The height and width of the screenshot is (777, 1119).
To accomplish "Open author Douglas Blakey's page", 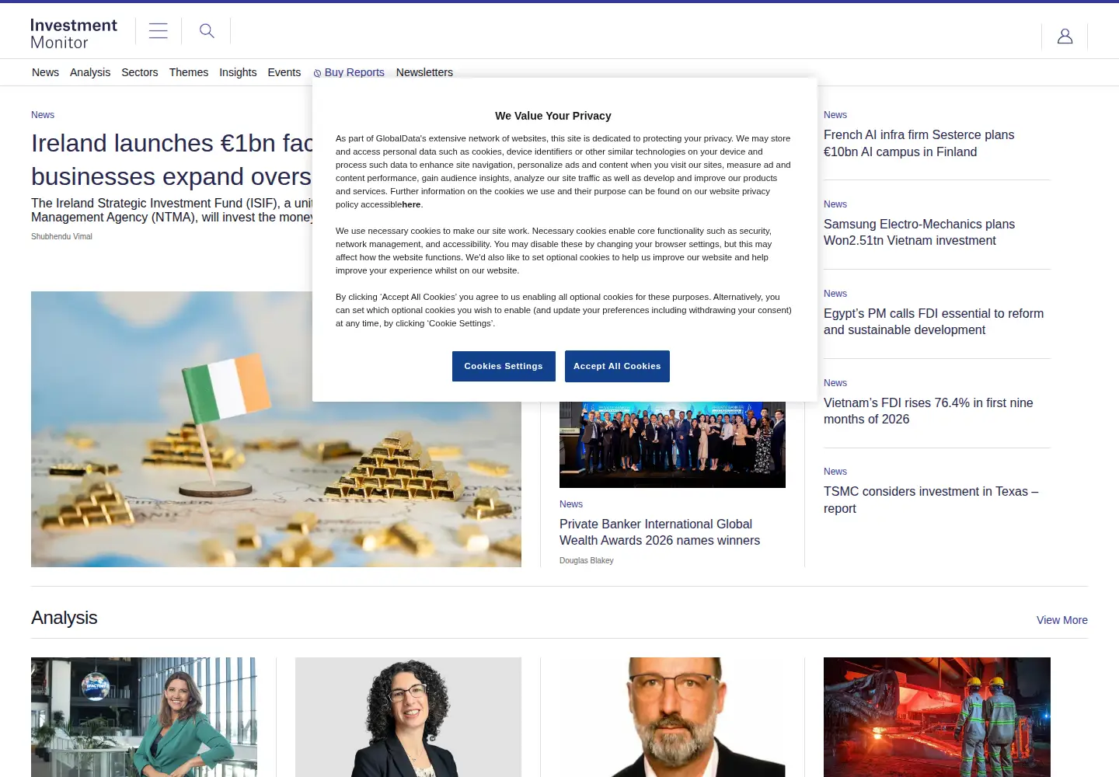I will 587,560.
